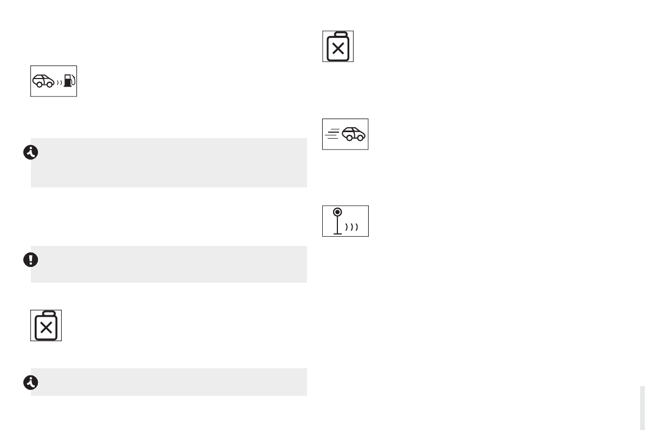This screenshot has width=645, height=430.
Task: Click the gray tab on the right page edge
Action: [642, 408]
